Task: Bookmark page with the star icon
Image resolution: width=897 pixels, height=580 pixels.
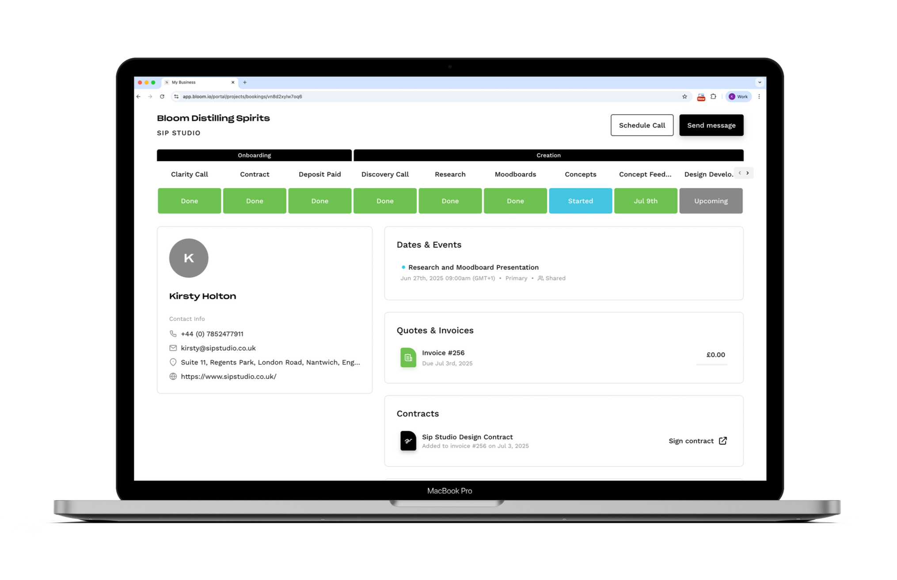Action: [x=684, y=97]
